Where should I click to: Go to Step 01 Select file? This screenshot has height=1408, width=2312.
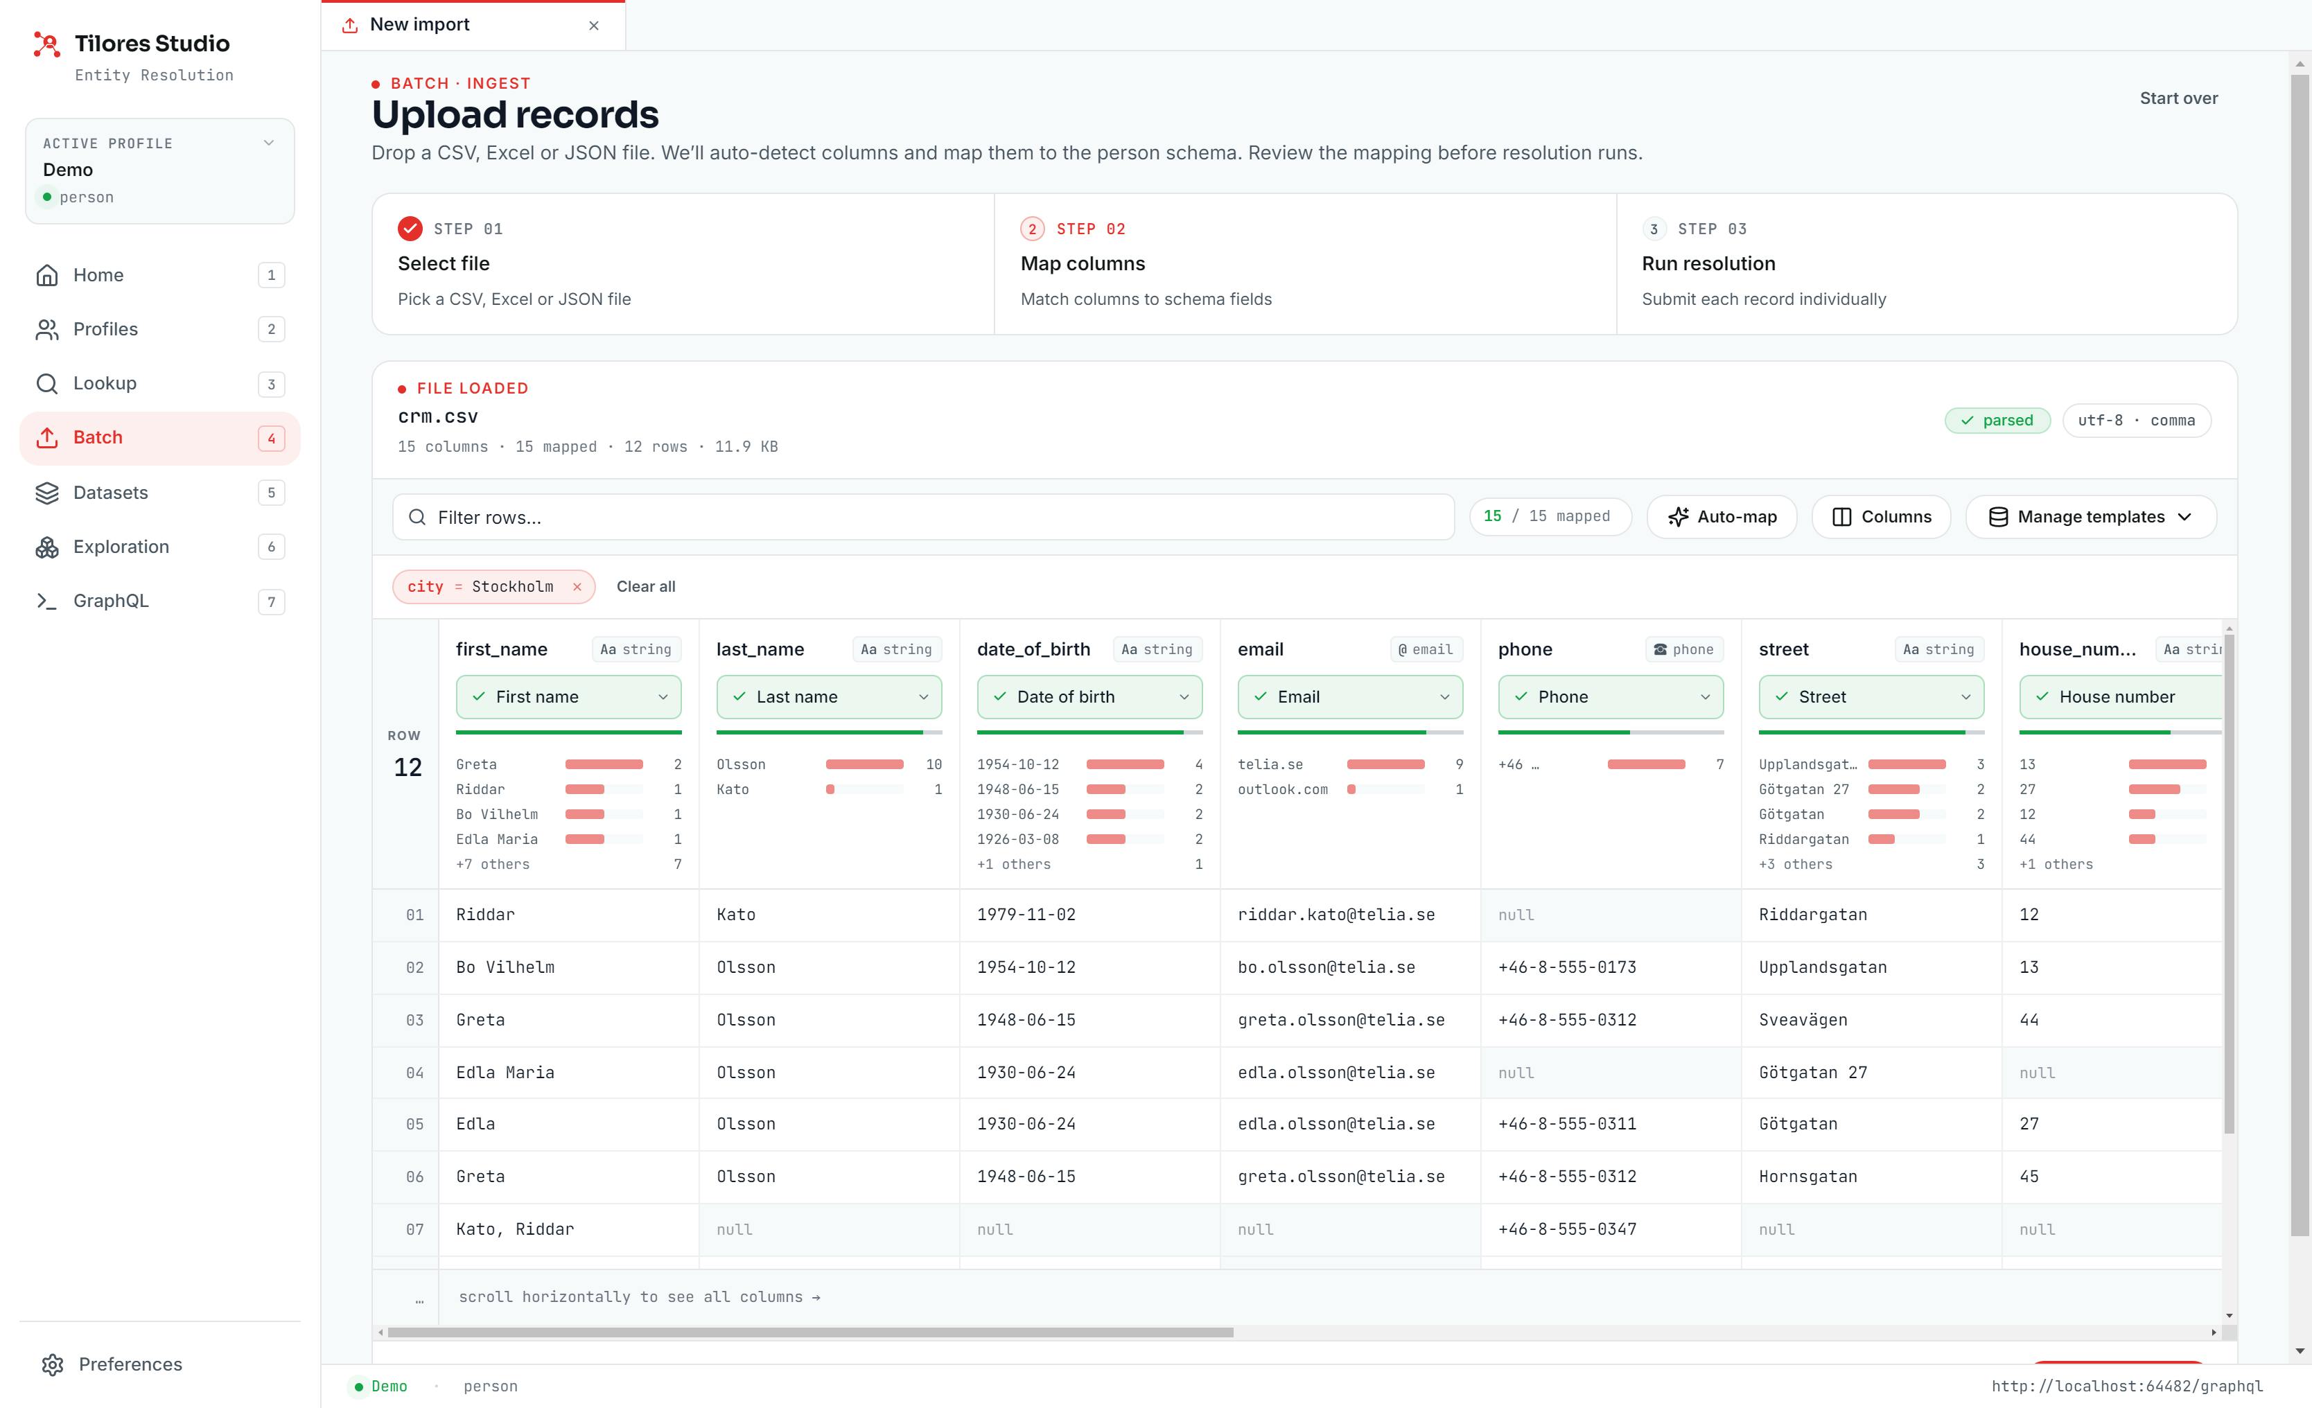(x=683, y=263)
